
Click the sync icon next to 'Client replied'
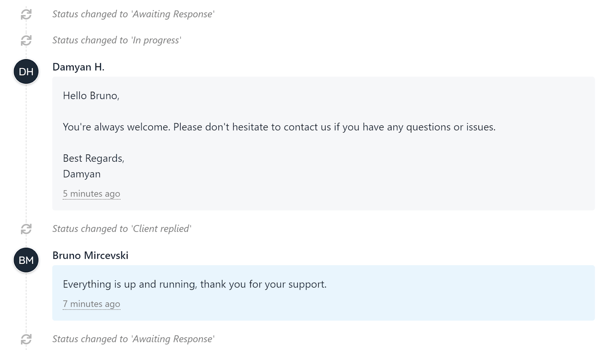tap(26, 229)
